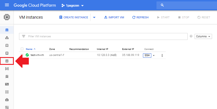Connect via the SSH button
The width and height of the screenshot is (217, 109).
coord(147,55)
